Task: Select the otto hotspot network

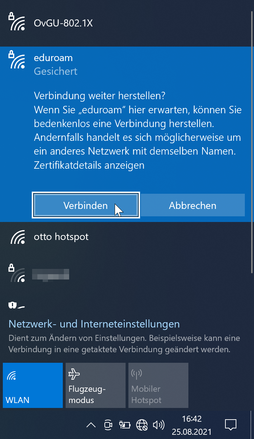Action: tap(127, 237)
